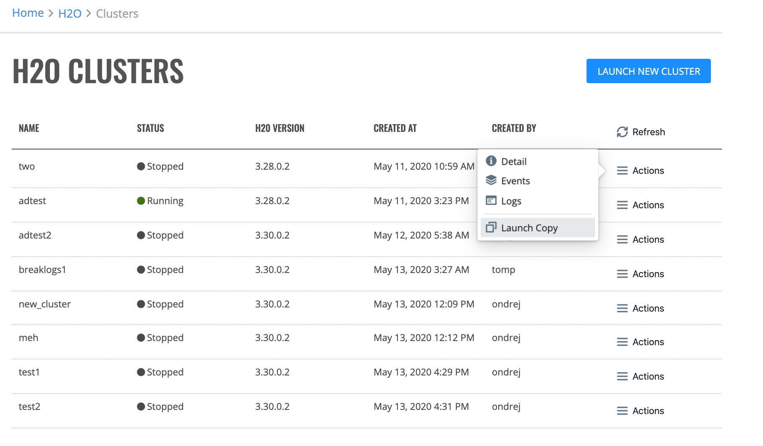Viewport: 763px width, 446px height.
Task: Select the cluster name 'meh'
Action: (x=28, y=338)
